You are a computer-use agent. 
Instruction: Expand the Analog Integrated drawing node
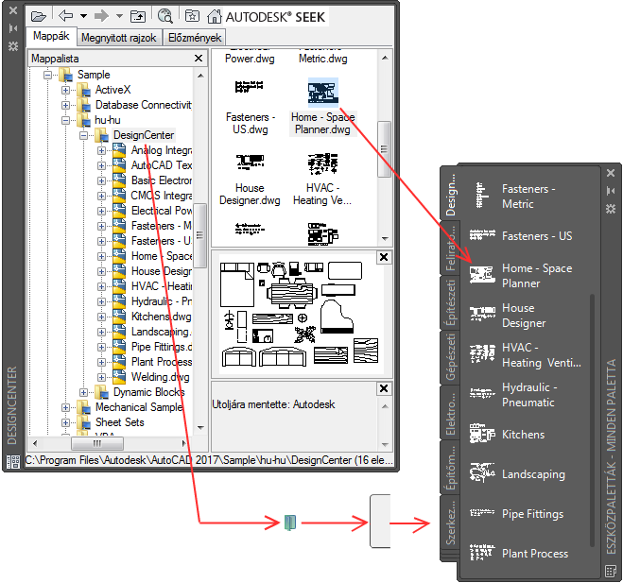tap(102, 150)
